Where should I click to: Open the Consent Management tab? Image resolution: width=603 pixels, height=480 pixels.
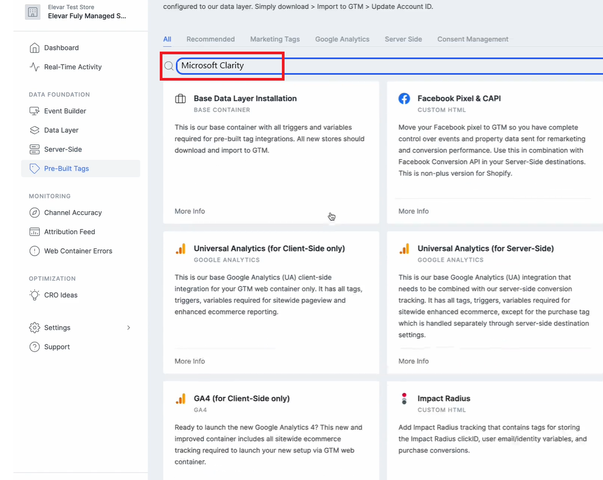473,39
